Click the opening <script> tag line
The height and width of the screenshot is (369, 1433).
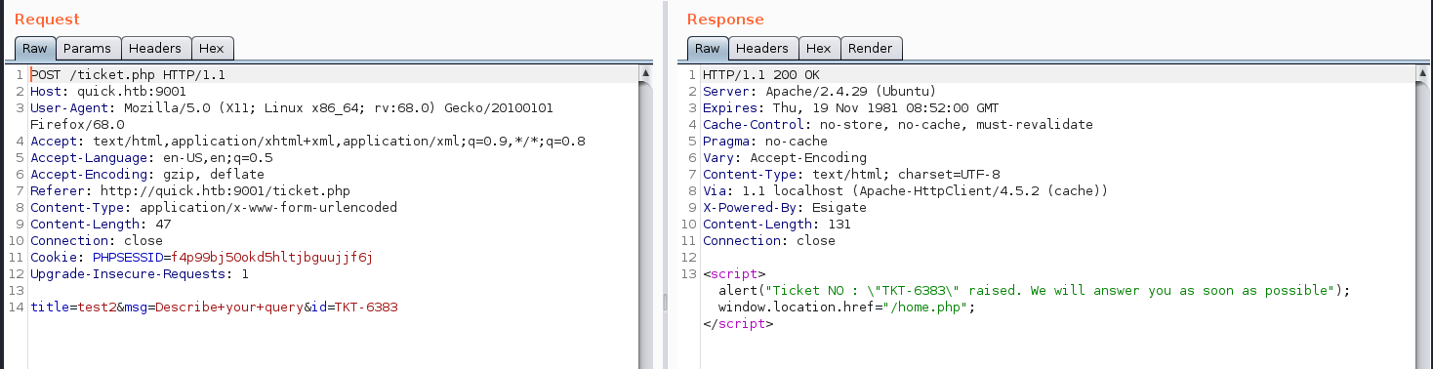[x=734, y=273]
